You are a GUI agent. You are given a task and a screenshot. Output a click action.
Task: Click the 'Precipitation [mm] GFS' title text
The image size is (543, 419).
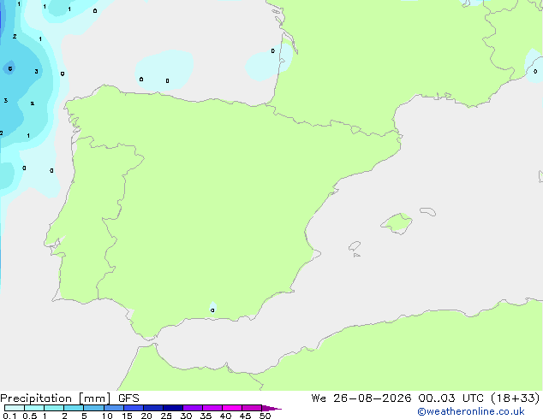69,398
